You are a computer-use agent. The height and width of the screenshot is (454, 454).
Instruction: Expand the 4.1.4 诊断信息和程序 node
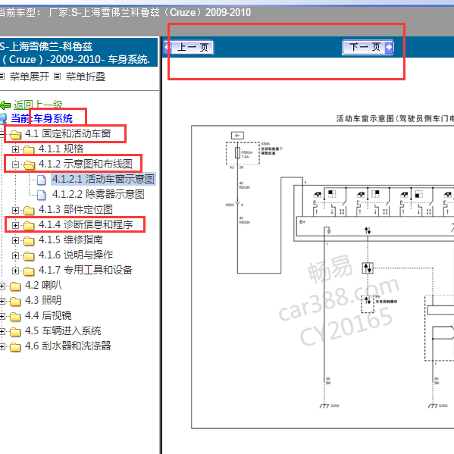(x=15, y=225)
